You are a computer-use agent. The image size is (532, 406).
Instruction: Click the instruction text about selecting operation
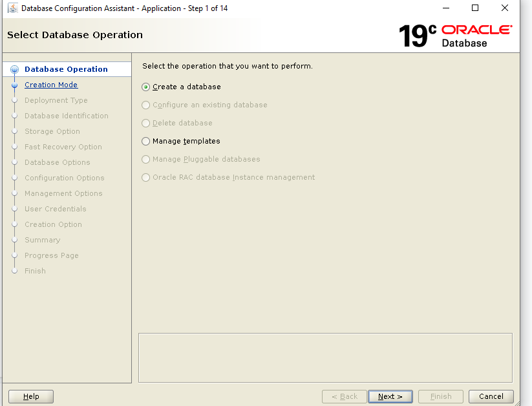[x=228, y=66]
